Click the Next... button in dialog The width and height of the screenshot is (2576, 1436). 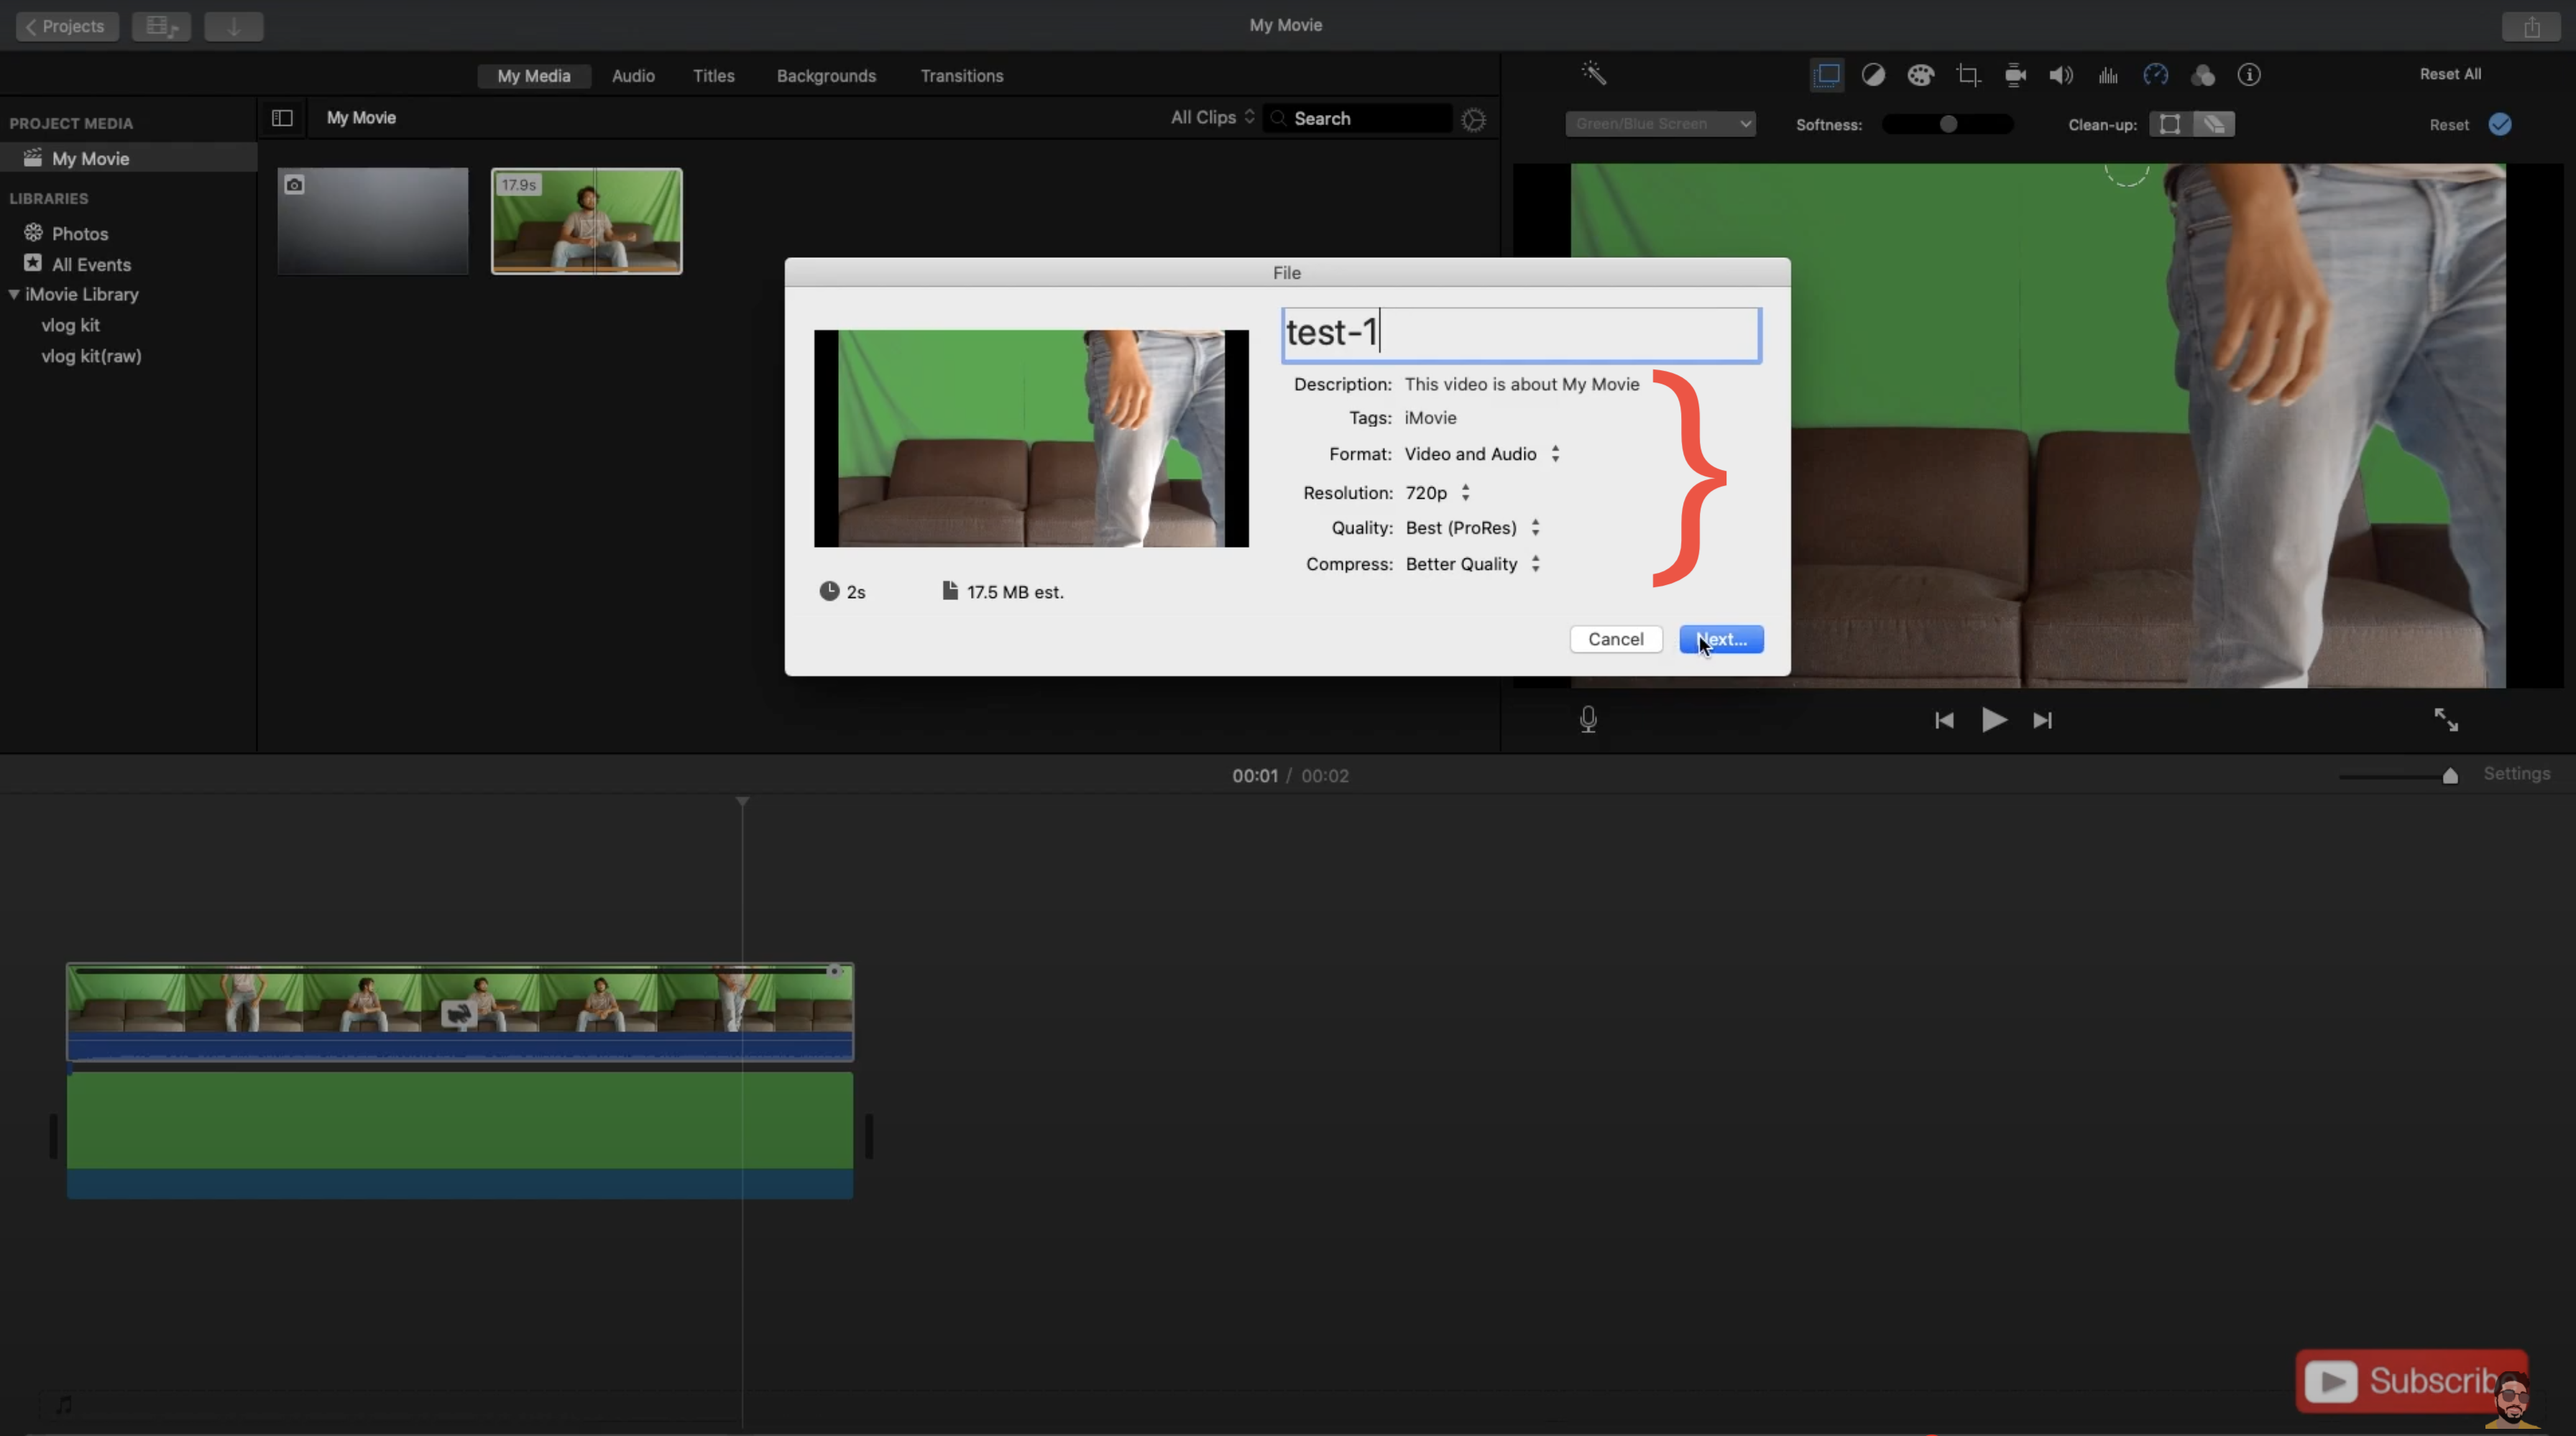[1720, 640]
